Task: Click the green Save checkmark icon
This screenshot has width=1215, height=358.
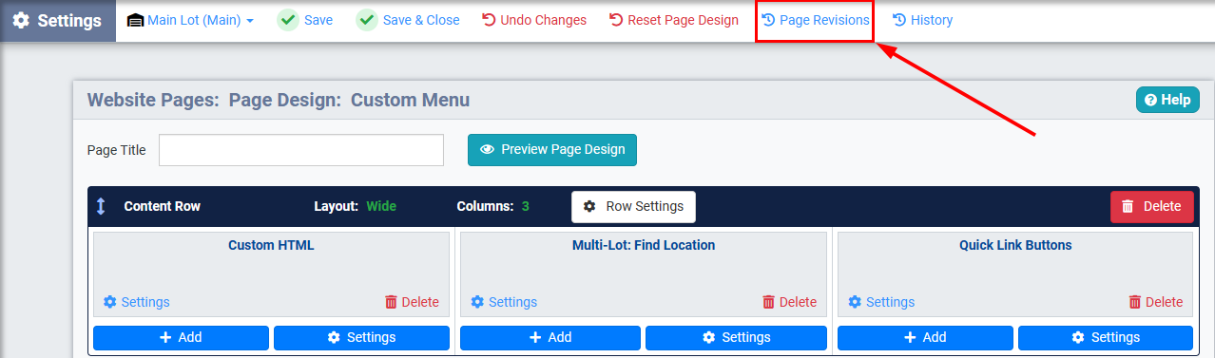Action: click(288, 20)
